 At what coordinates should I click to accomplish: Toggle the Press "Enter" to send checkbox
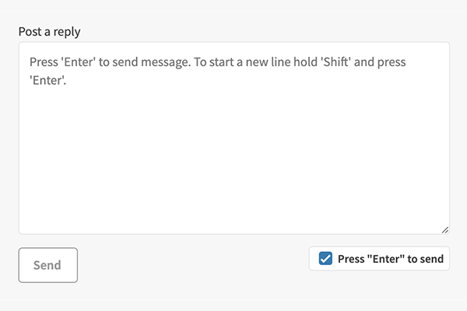pyautogui.click(x=326, y=259)
